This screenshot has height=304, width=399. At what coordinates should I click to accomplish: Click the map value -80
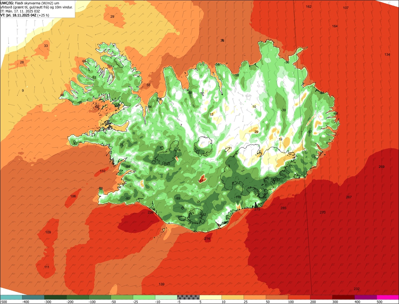(x=127, y=198)
